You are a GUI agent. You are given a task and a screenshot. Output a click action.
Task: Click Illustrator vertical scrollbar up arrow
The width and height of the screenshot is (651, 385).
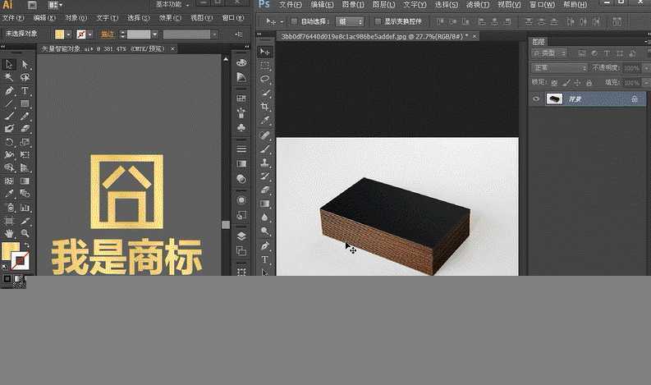coord(226,59)
